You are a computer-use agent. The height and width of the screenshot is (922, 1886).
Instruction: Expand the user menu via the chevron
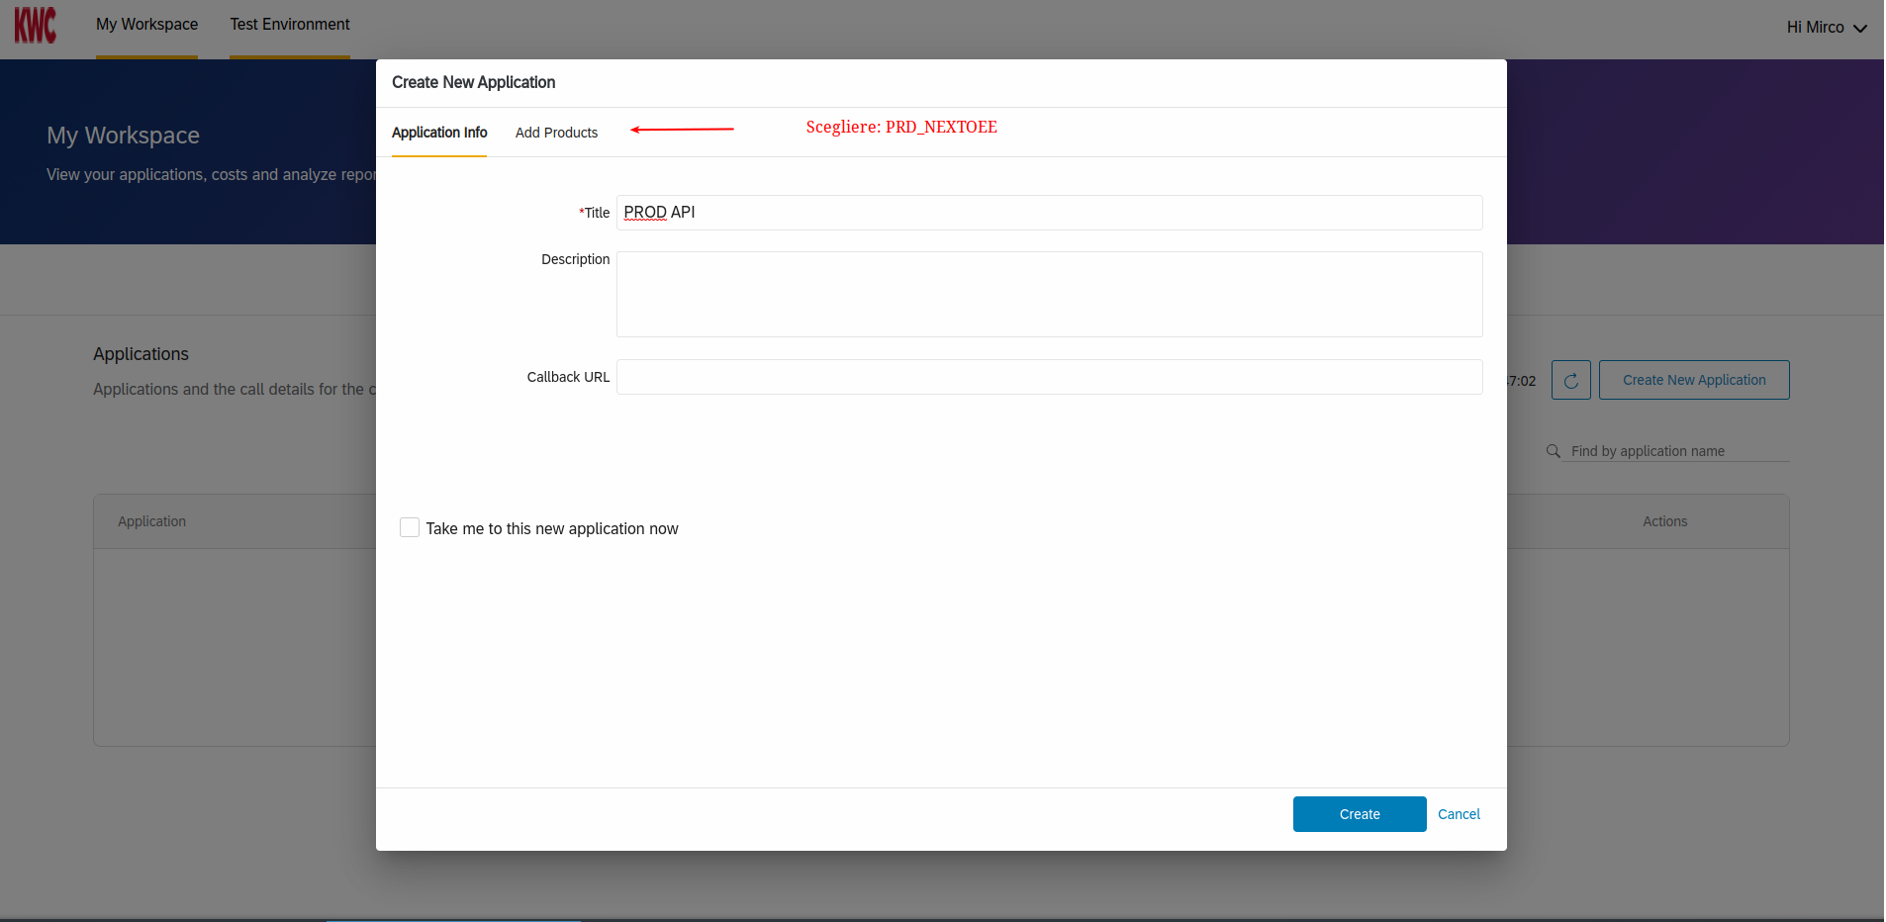pos(1860,28)
